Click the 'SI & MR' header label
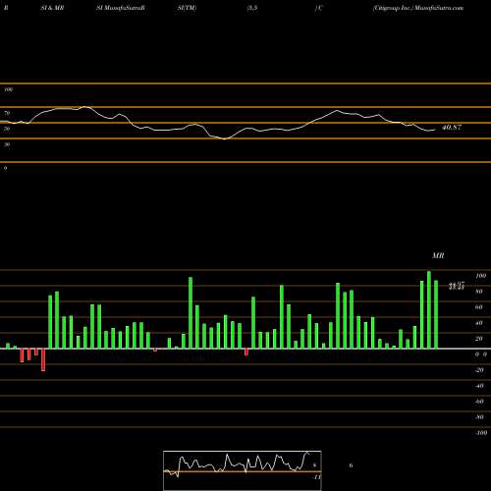Viewport: 491px width, 491px height. [x=52, y=8]
